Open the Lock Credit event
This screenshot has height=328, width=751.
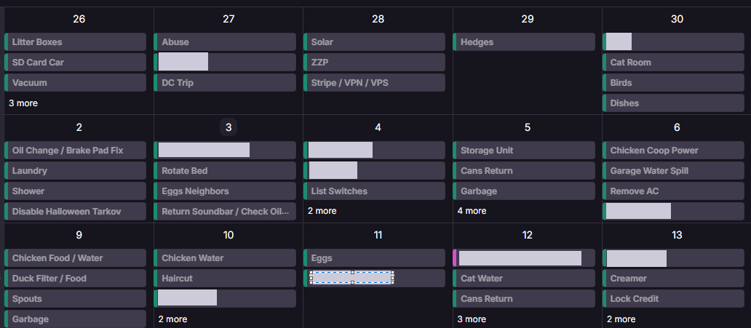click(673, 299)
